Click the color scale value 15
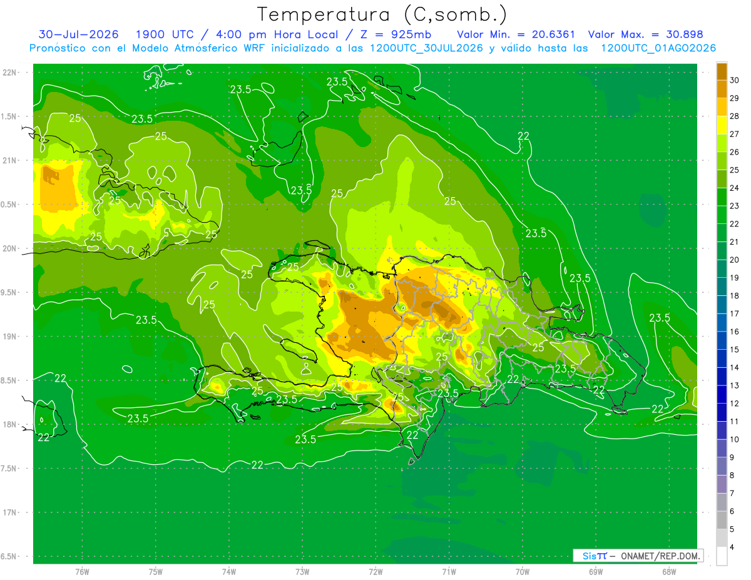751x580 pixels. point(735,350)
